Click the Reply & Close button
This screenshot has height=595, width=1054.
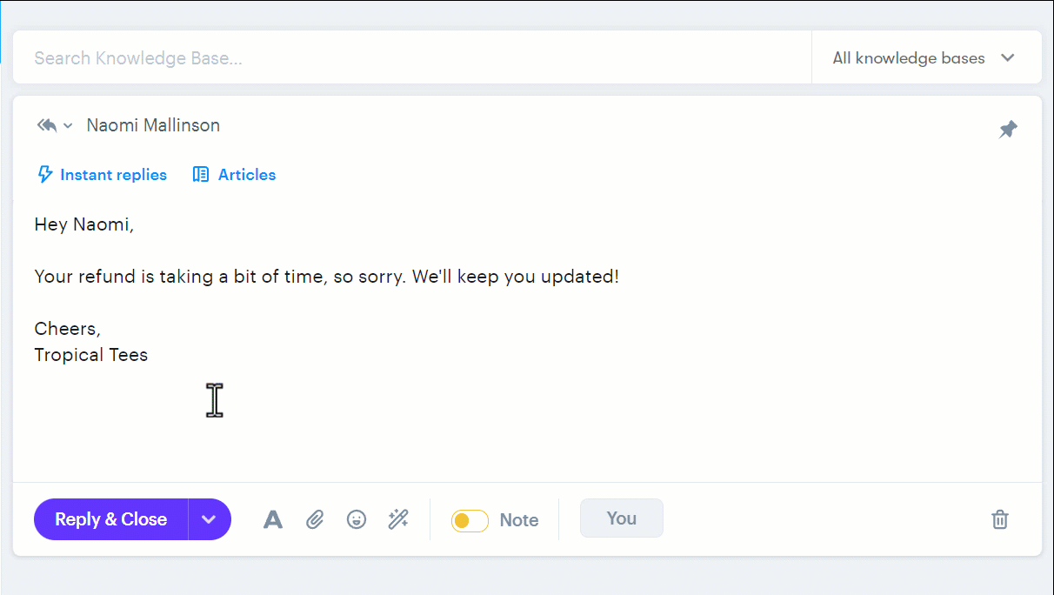(110, 519)
